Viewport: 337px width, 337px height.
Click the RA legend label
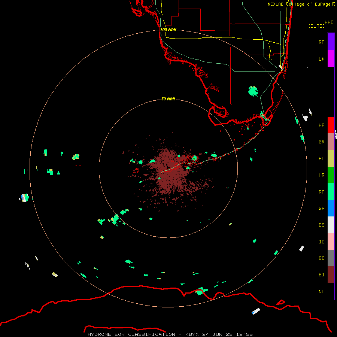click(x=322, y=192)
